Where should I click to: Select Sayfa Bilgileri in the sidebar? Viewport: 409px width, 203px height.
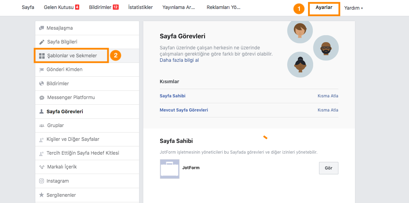(88, 42)
